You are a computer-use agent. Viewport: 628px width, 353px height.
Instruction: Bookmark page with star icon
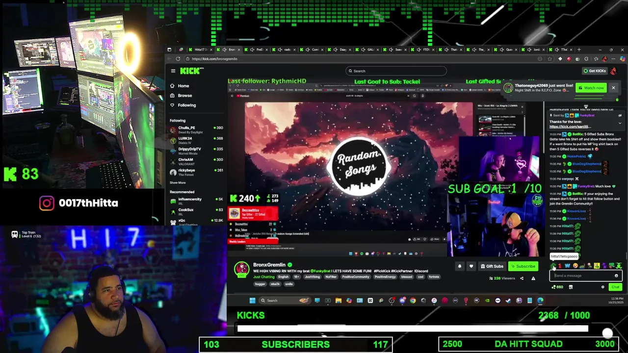(549, 59)
